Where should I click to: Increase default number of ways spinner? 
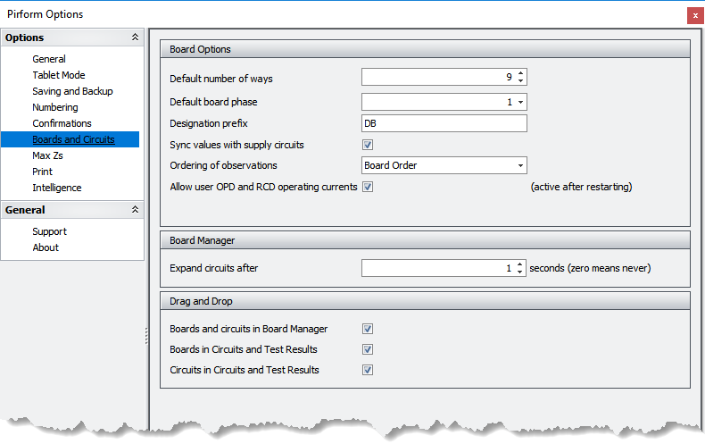520,74
